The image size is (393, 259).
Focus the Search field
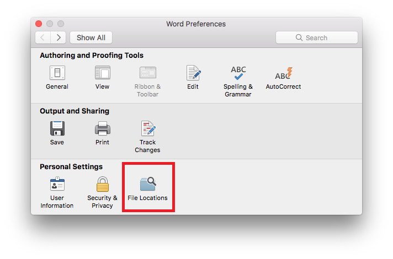point(317,37)
